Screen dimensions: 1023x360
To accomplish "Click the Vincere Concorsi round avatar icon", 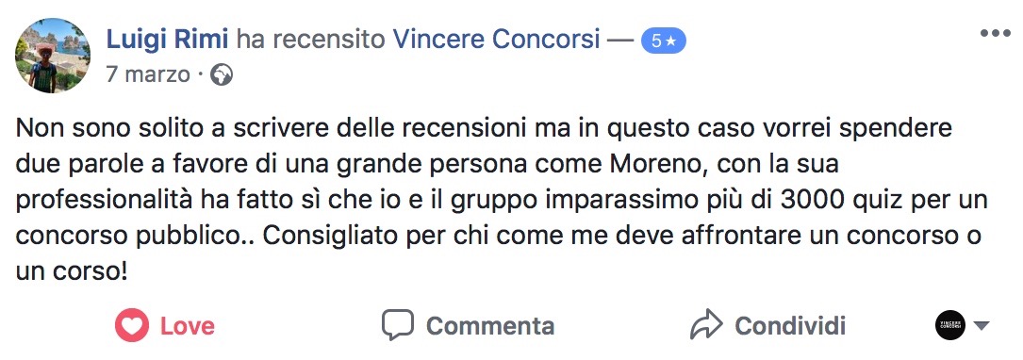I will (950, 325).
